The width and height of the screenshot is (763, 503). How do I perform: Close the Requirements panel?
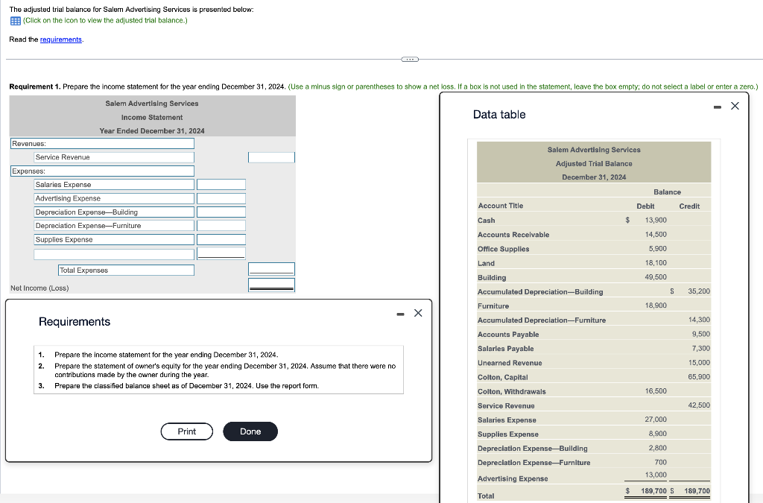coord(417,313)
